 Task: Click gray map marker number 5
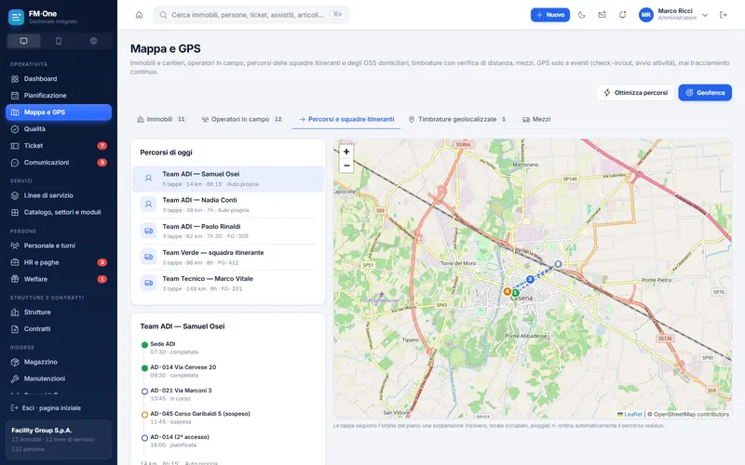pyautogui.click(x=558, y=264)
